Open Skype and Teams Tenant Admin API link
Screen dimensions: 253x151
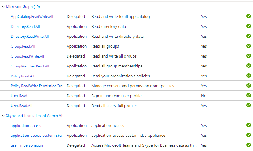click(35, 116)
